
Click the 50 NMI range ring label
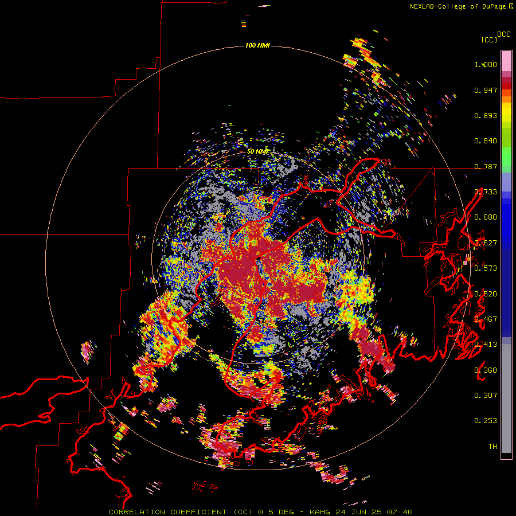(257, 152)
